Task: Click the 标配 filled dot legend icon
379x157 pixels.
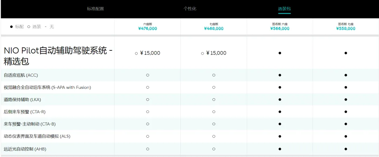Action: point(11,27)
